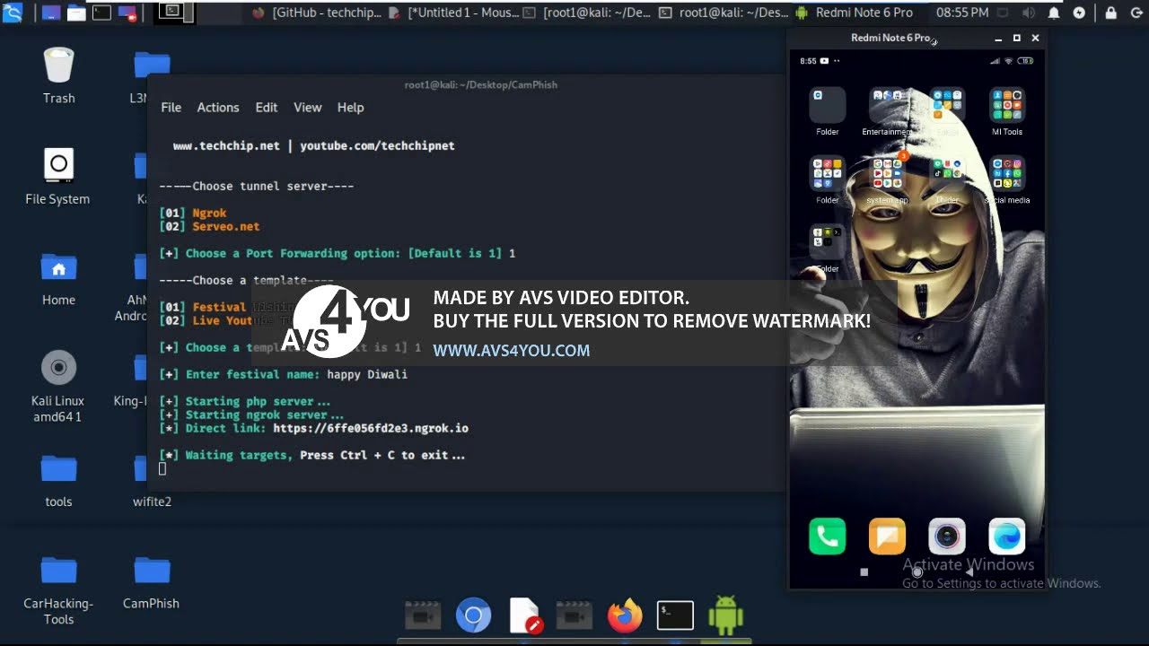Tap the square recents button on the phone
1149x646 pixels.
[x=864, y=572]
